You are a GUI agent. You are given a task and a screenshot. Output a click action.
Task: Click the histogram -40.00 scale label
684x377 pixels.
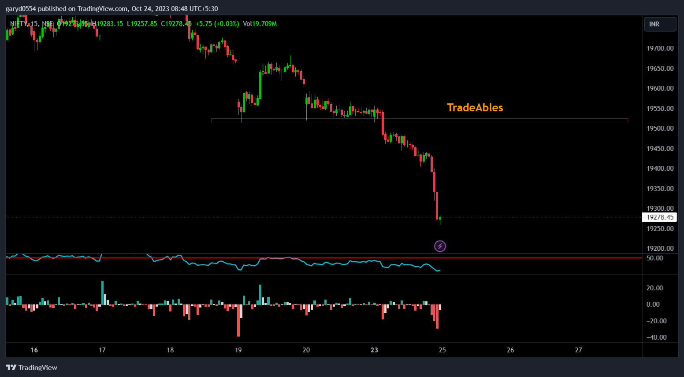tap(656, 337)
